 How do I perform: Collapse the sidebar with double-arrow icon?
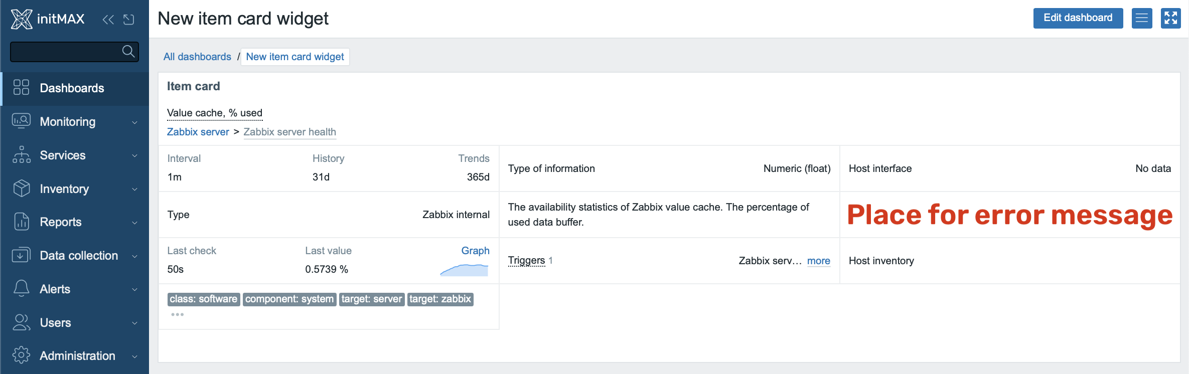108,20
